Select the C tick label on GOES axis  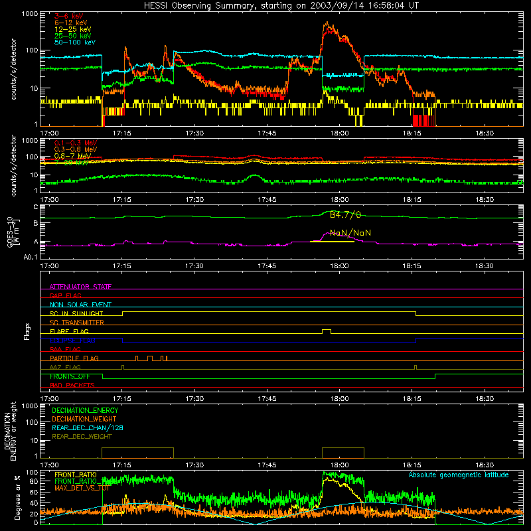(x=36, y=207)
